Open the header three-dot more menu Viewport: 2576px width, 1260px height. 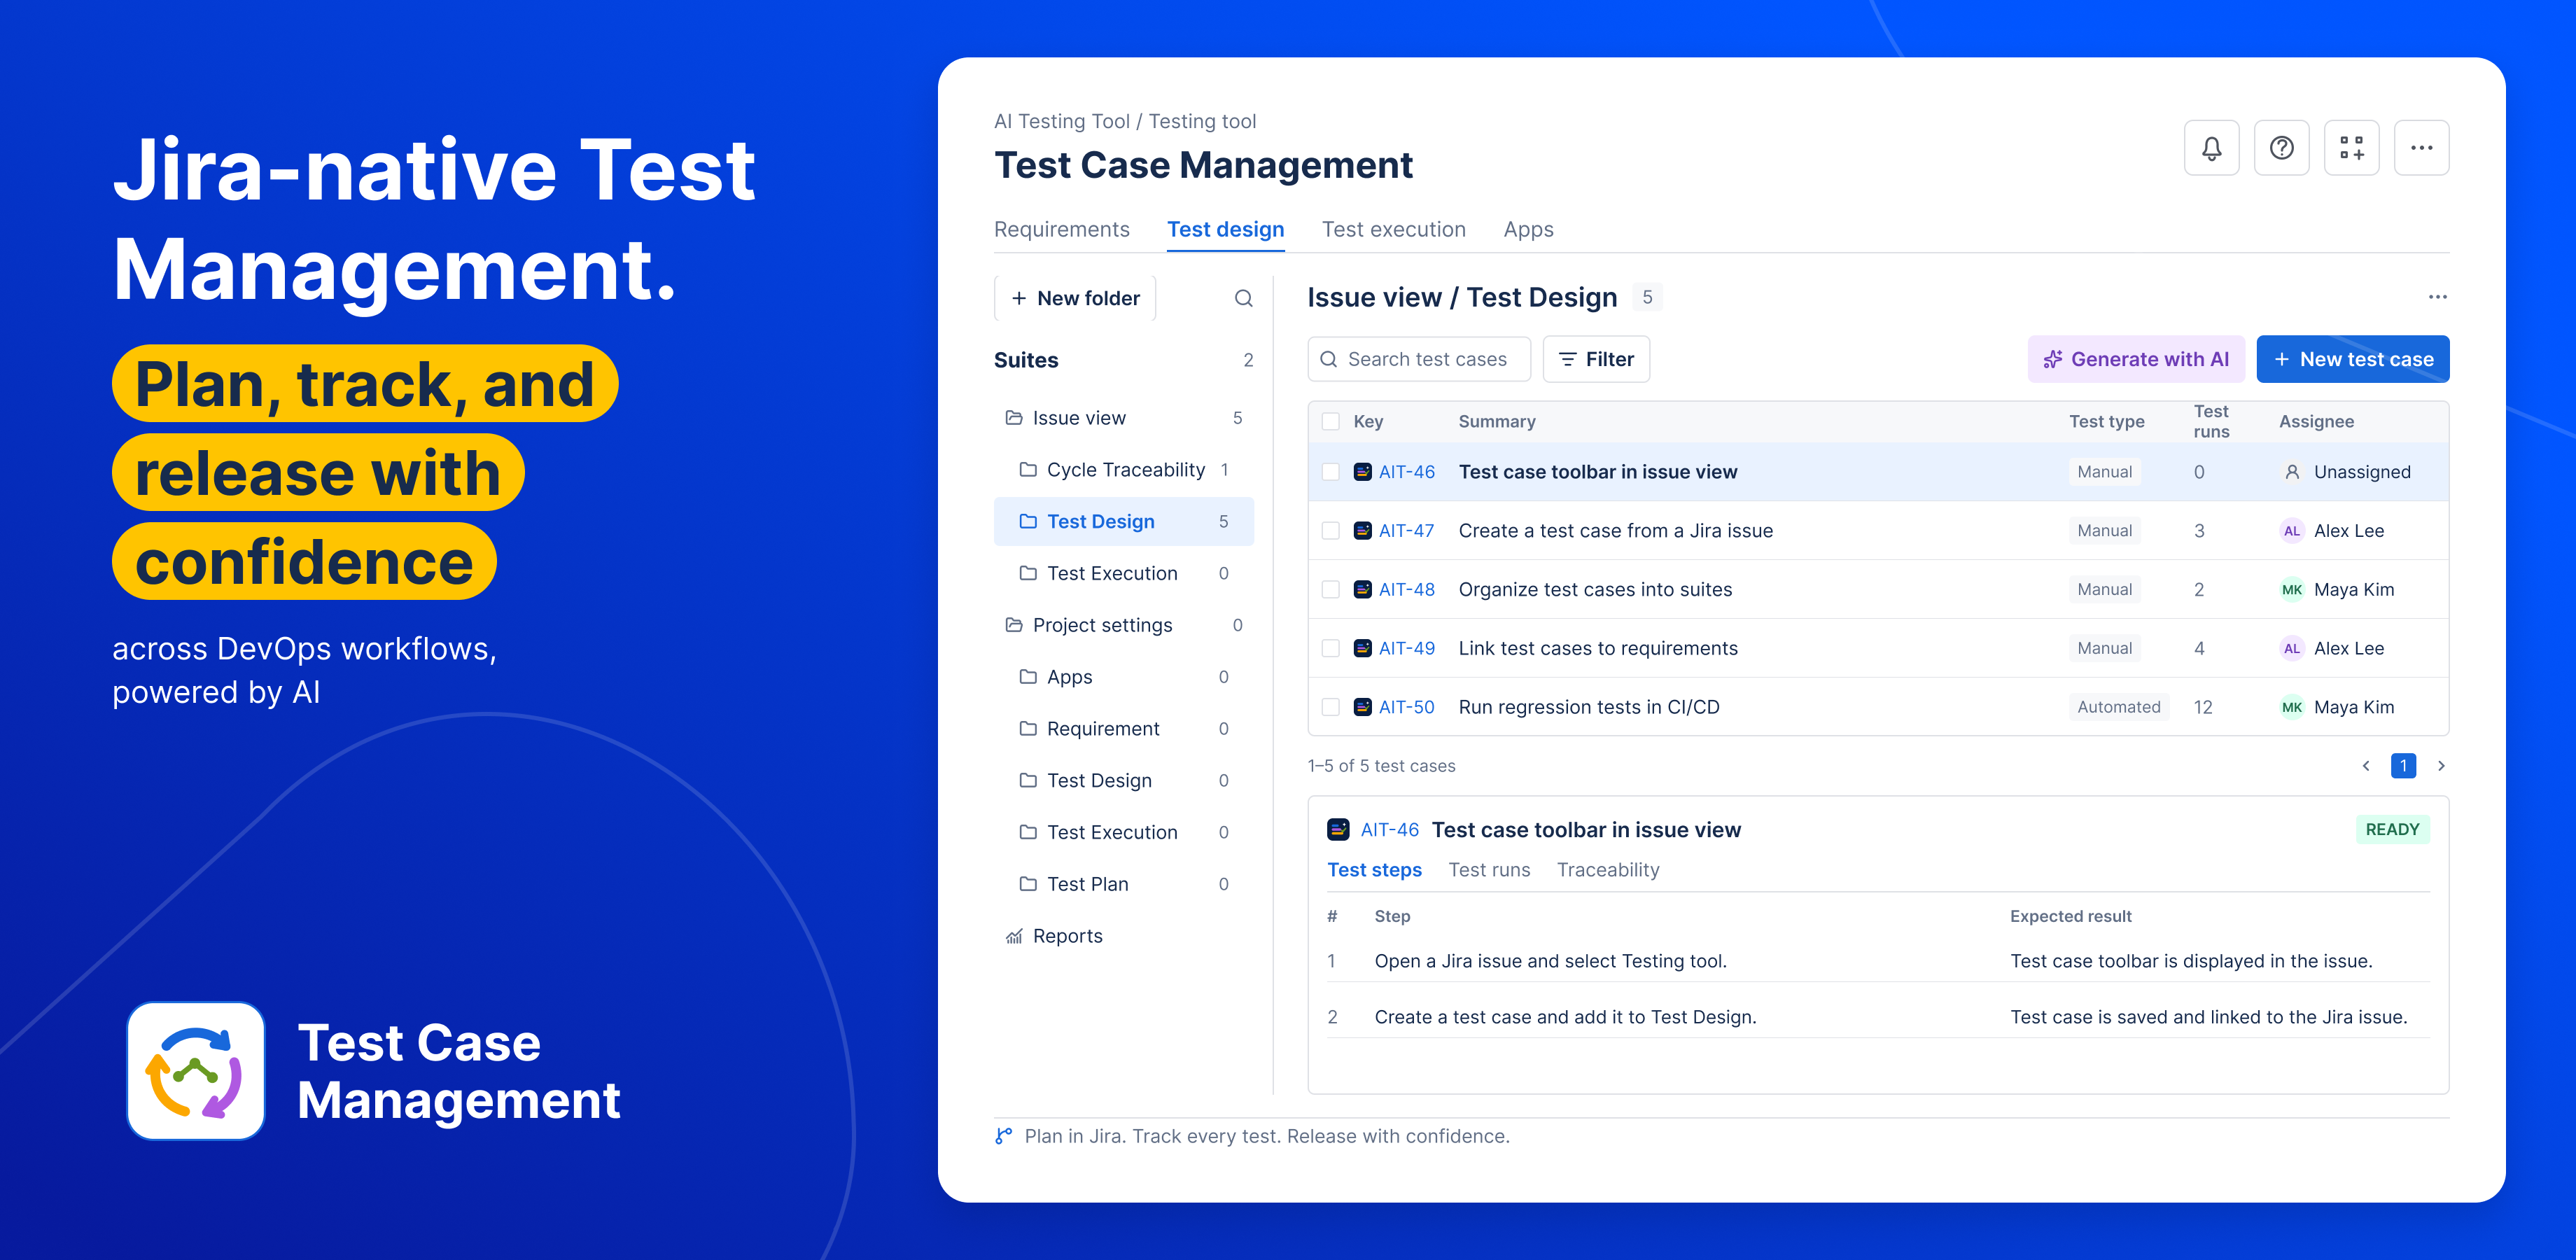click(2421, 148)
